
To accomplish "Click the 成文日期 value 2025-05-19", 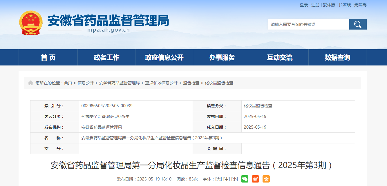I will [255, 127].
